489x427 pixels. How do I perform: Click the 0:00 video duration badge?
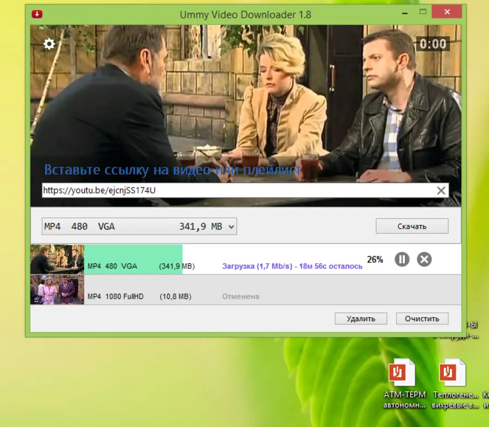433,44
